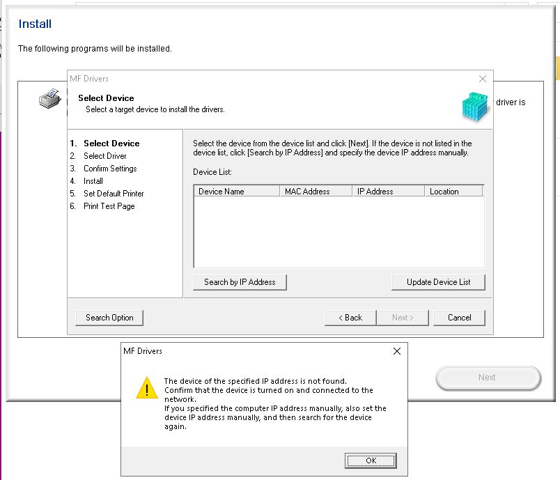Select the Print Test Page step
560x480 pixels.
[x=109, y=206]
